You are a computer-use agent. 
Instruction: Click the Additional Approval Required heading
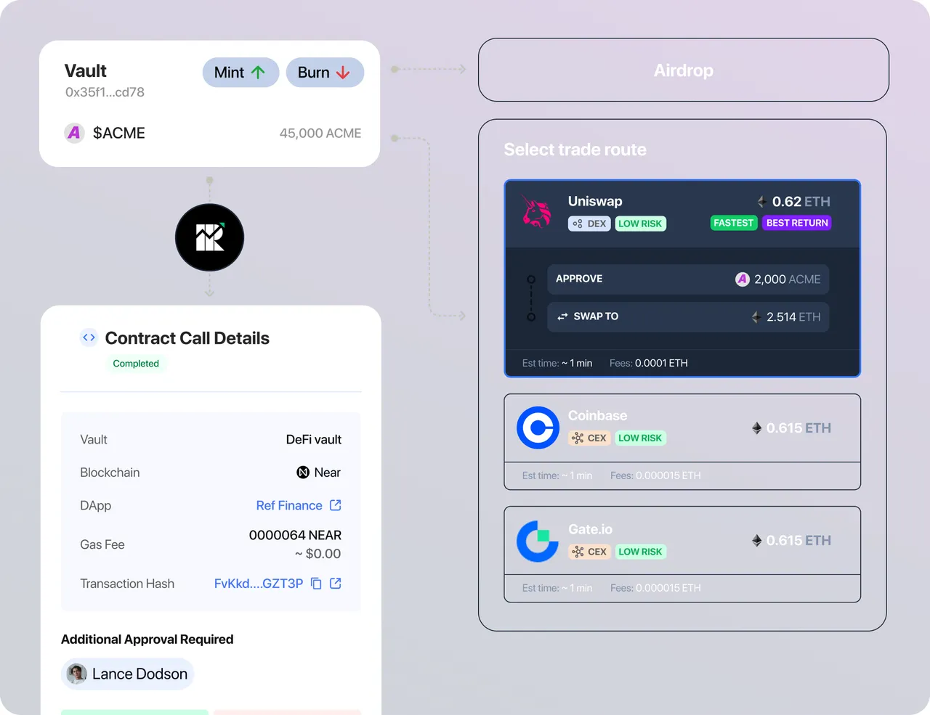pyautogui.click(x=147, y=640)
